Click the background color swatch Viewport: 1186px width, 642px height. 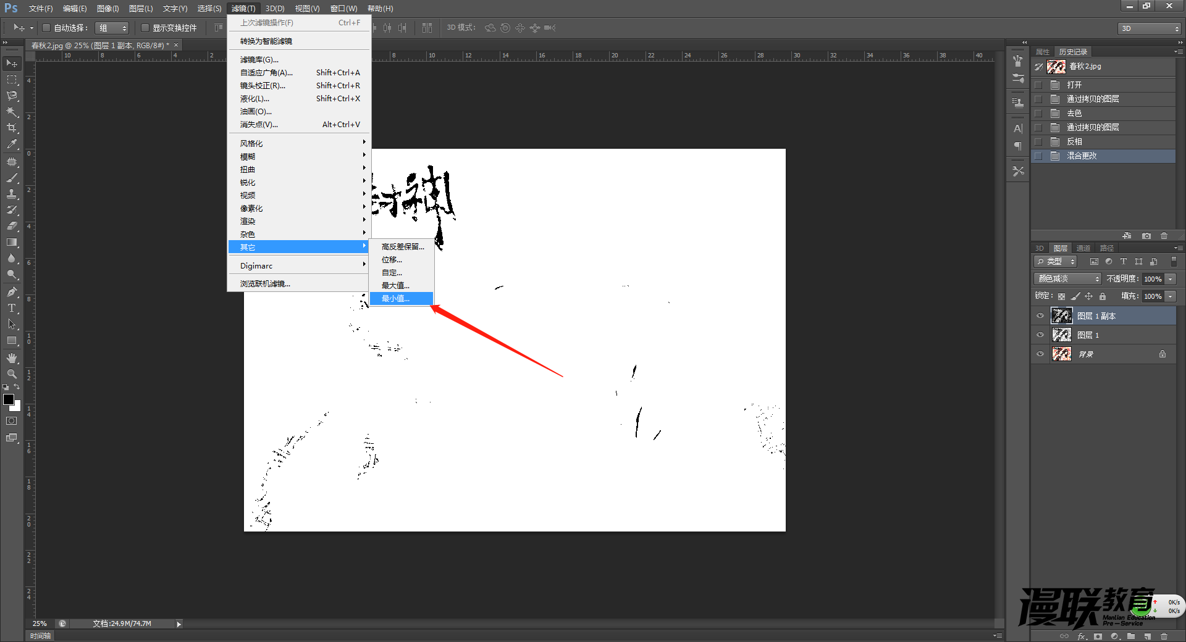17,407
